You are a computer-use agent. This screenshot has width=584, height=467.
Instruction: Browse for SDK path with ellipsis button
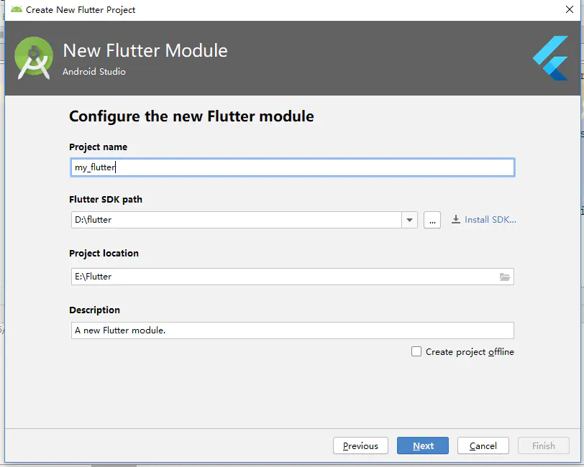[x=432, y=220]
